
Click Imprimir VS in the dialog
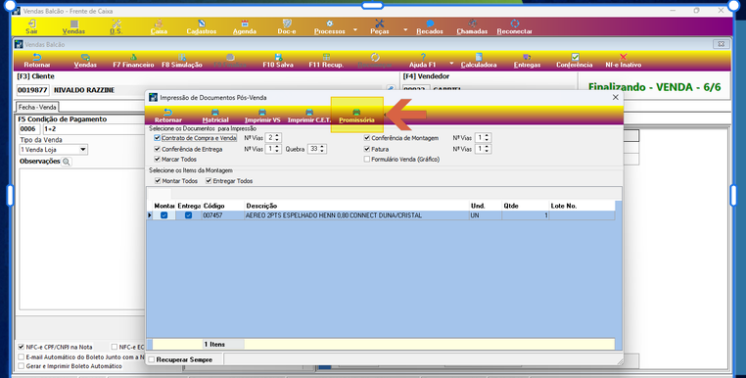(x=262, y=116)
